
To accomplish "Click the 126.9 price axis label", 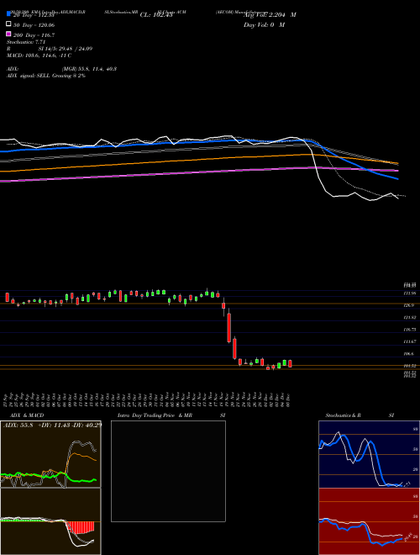I will (x=411, y=305).
